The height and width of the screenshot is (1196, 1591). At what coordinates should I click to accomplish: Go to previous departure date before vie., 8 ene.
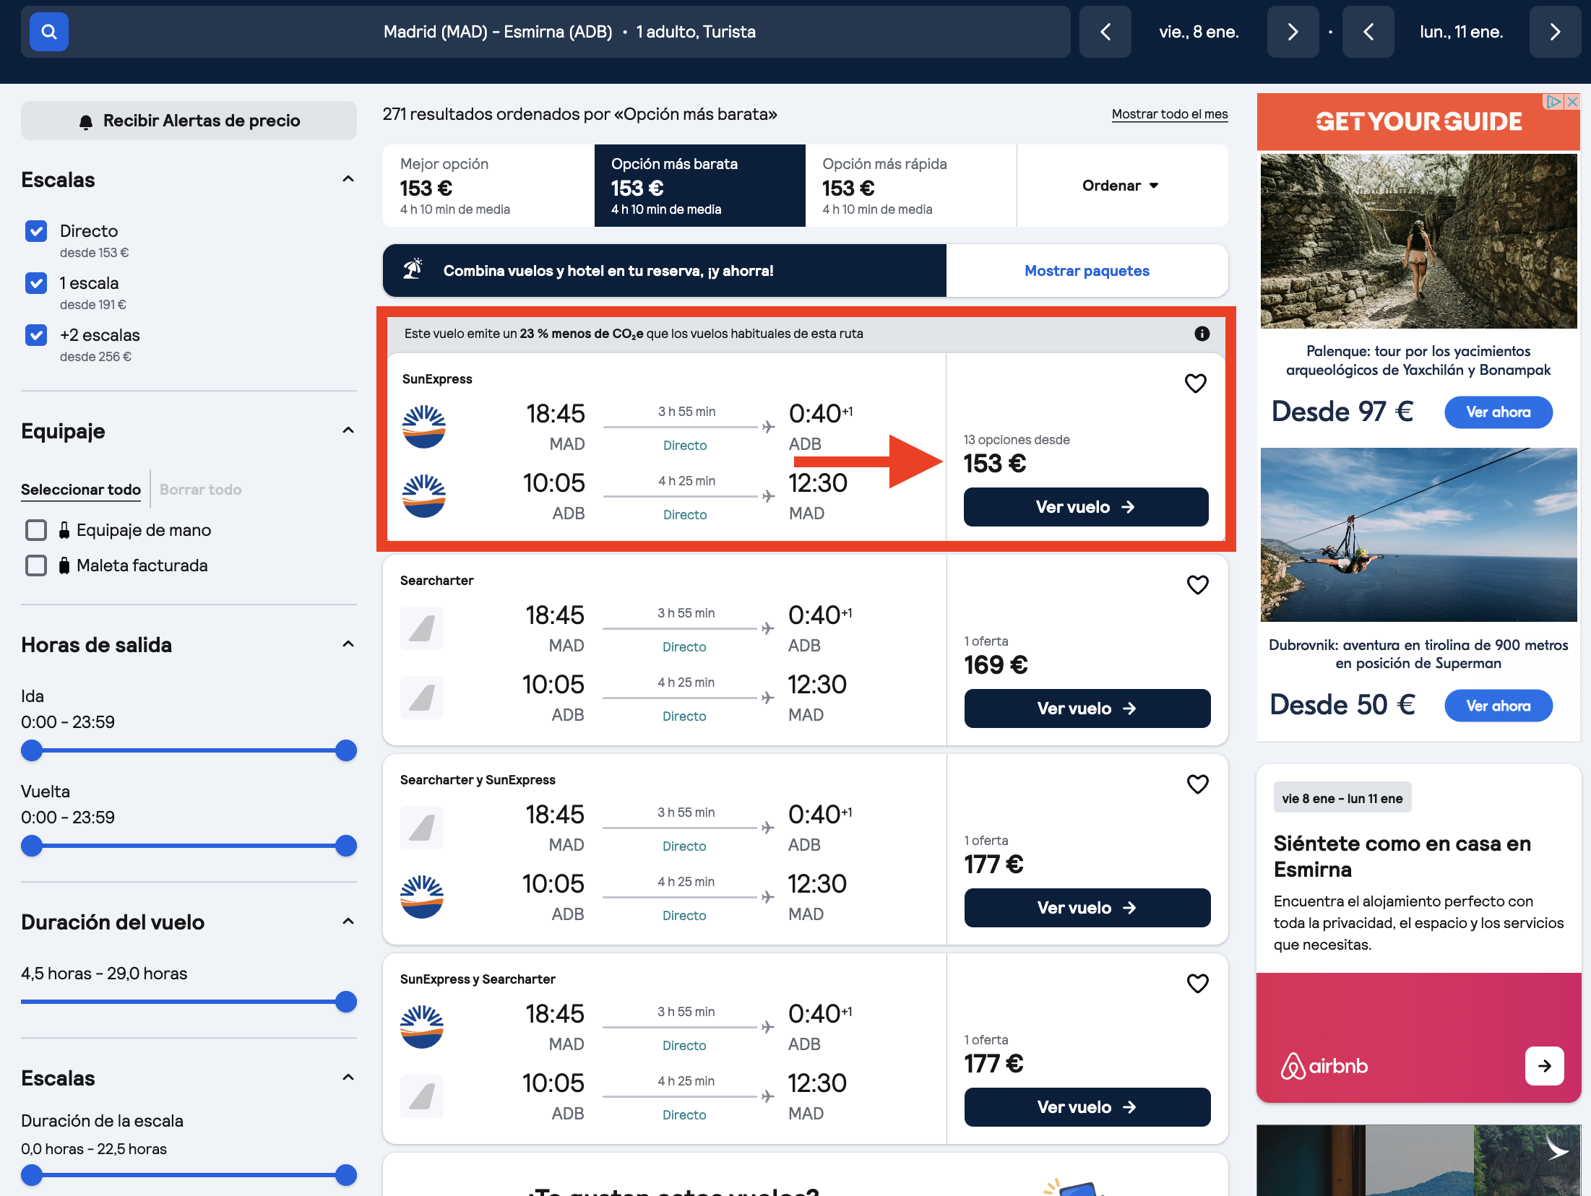(x=1105, y=32)
